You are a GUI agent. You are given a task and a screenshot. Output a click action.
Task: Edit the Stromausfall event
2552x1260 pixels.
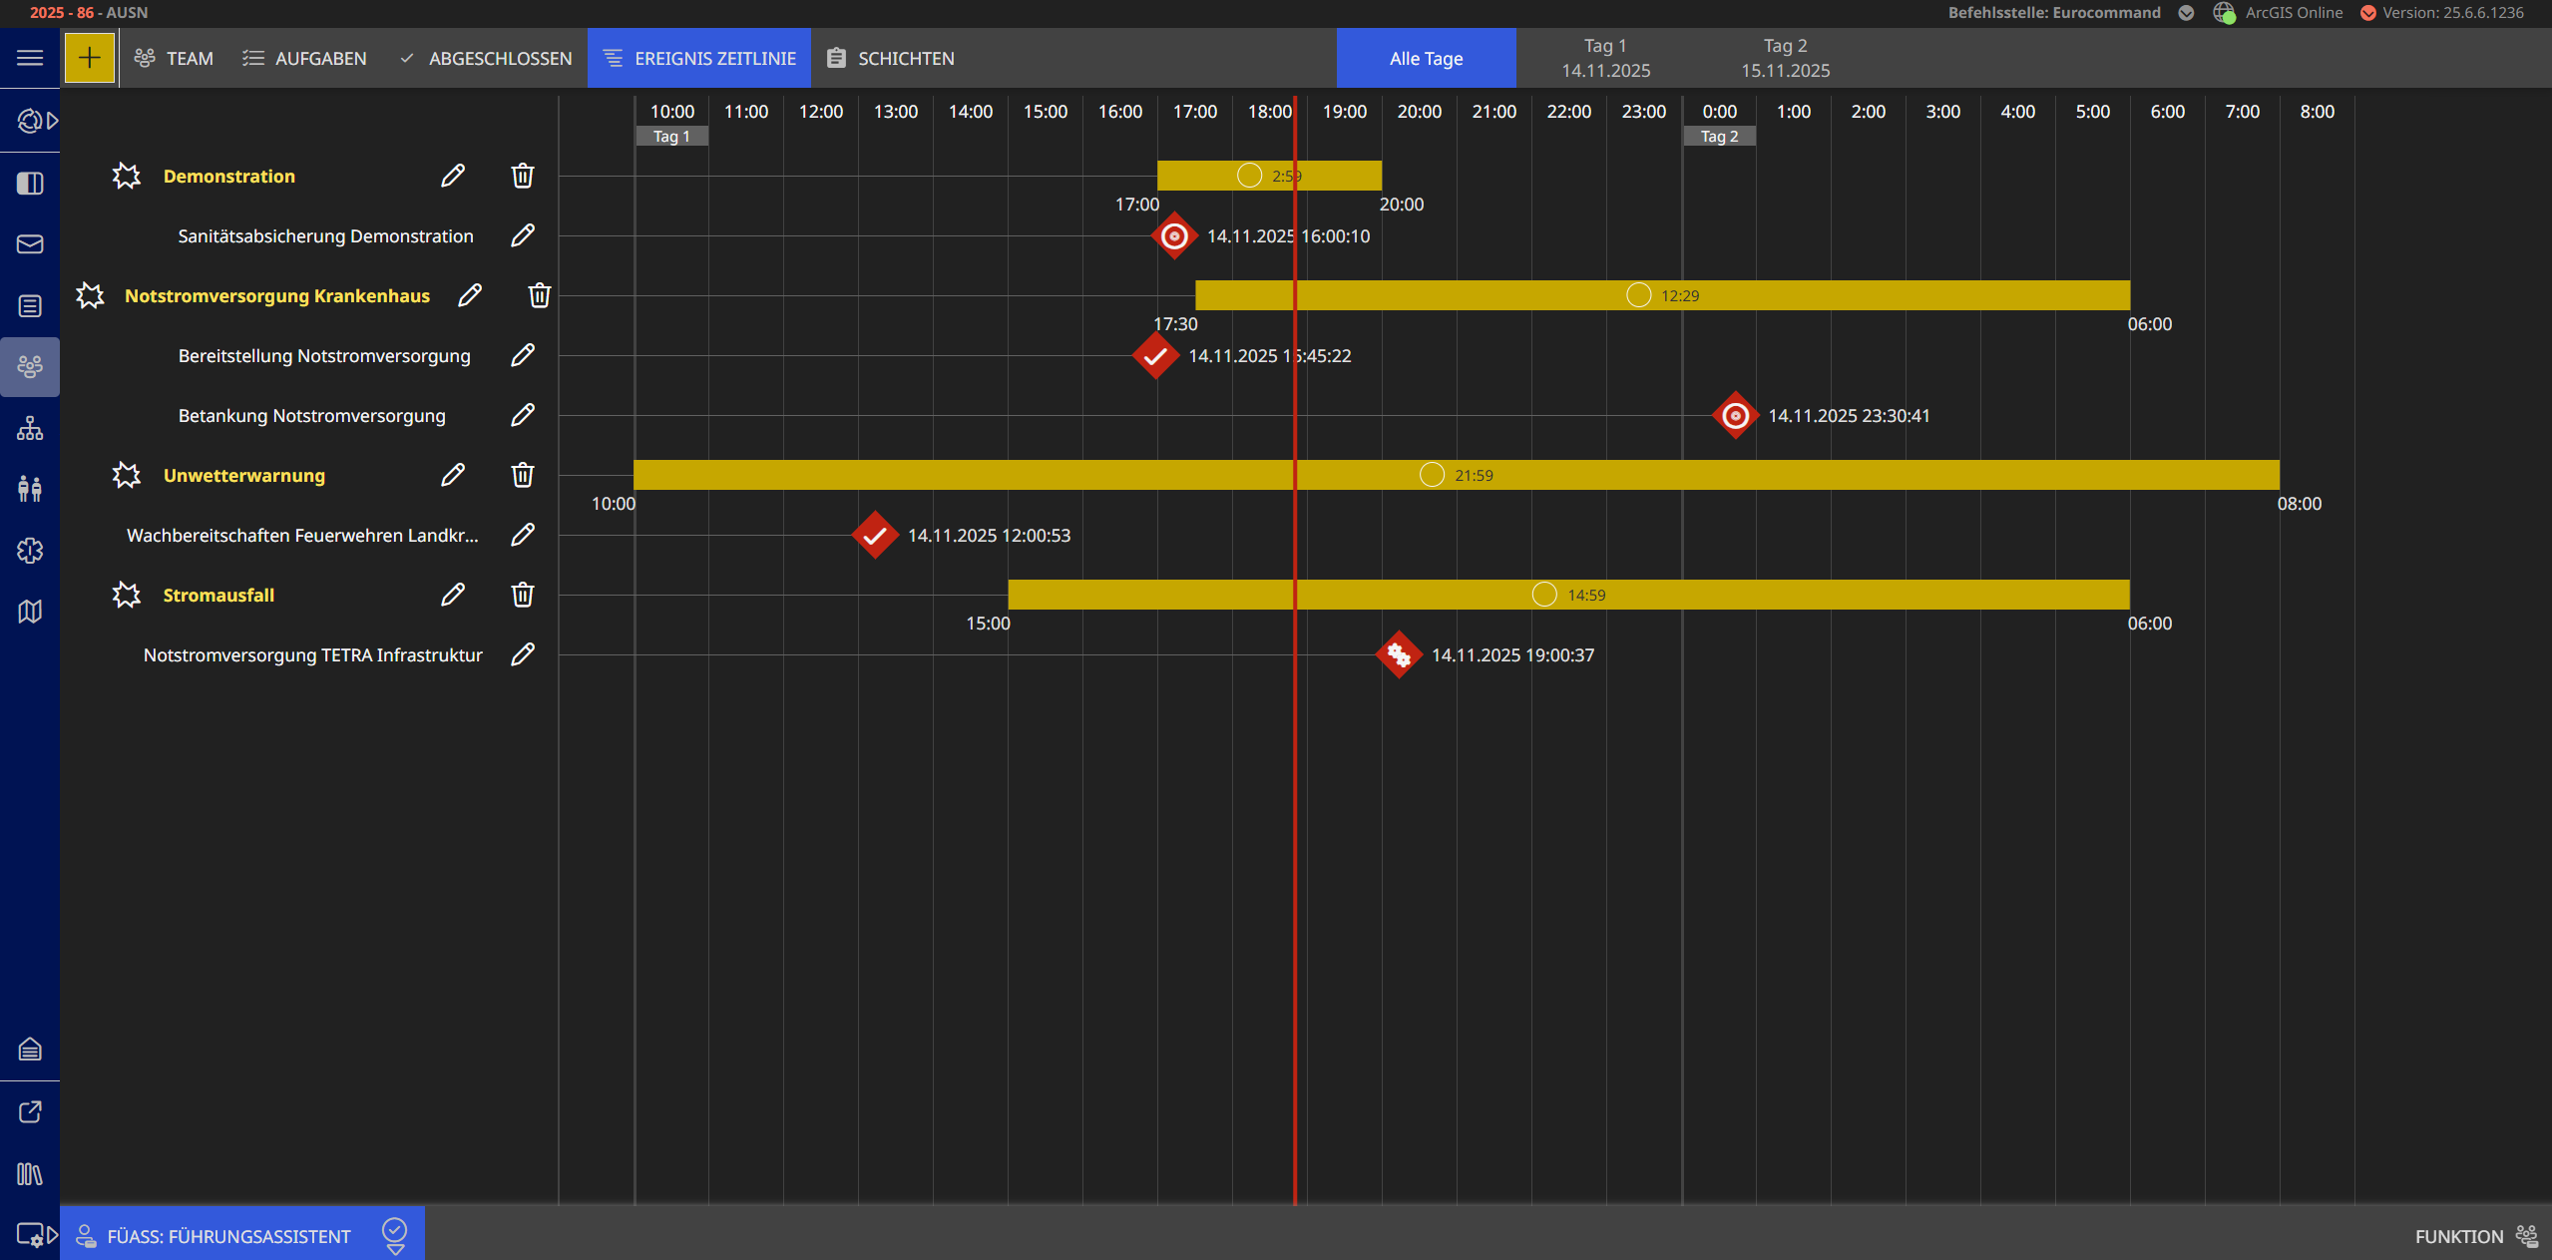453,595
